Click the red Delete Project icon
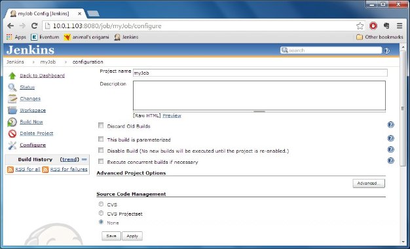 coord(12,134)
